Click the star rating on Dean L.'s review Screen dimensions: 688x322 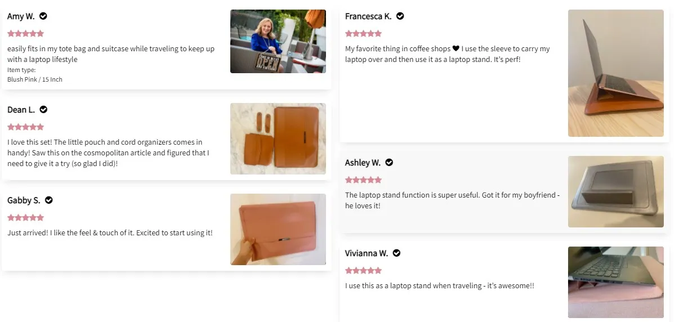[x=25, y=127]
